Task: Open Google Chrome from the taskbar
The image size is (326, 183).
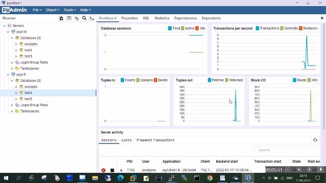Action: coord(209,178)
